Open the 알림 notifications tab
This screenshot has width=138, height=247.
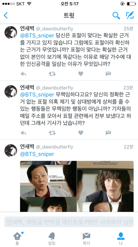tap(52, 238)
